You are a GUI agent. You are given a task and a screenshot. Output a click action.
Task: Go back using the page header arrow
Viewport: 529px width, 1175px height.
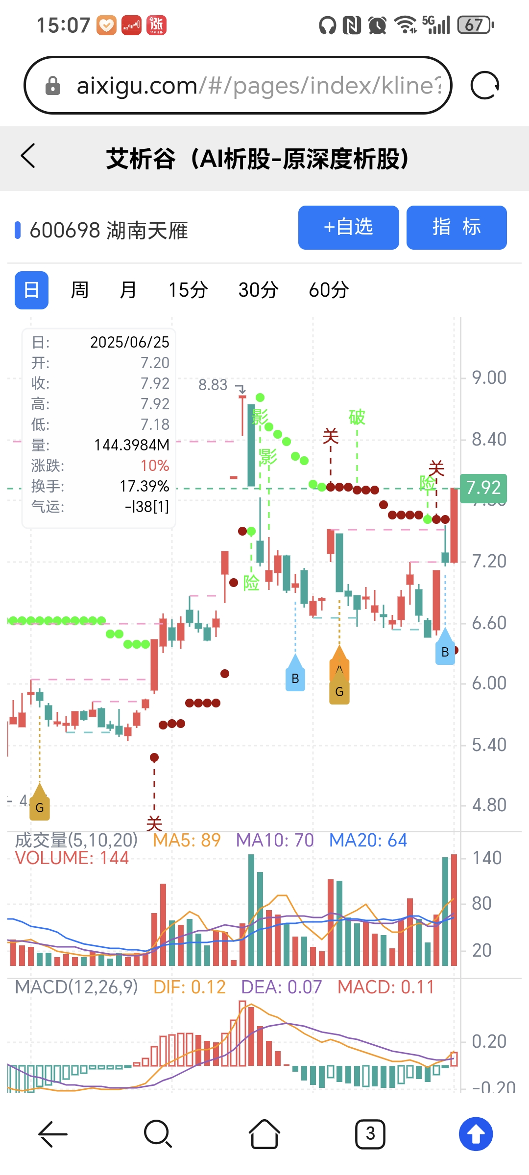point(28,156)
